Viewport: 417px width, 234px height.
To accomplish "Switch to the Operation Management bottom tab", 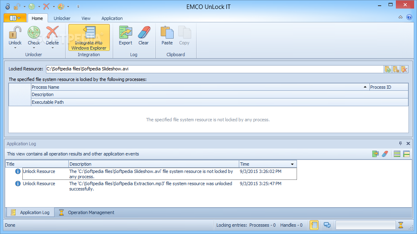I will pos(87,212).
